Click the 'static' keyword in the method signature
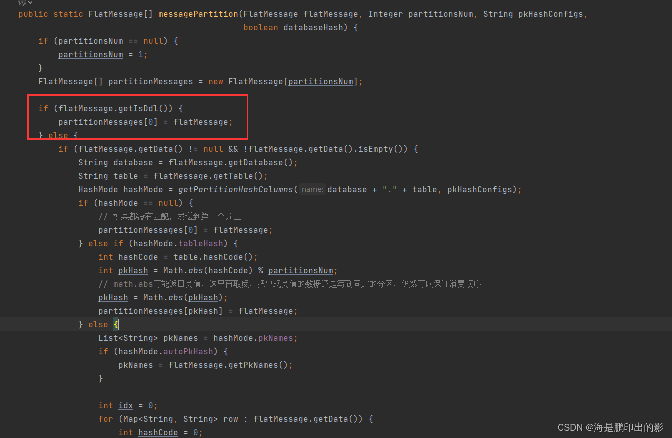 click(x=68, y=14)
